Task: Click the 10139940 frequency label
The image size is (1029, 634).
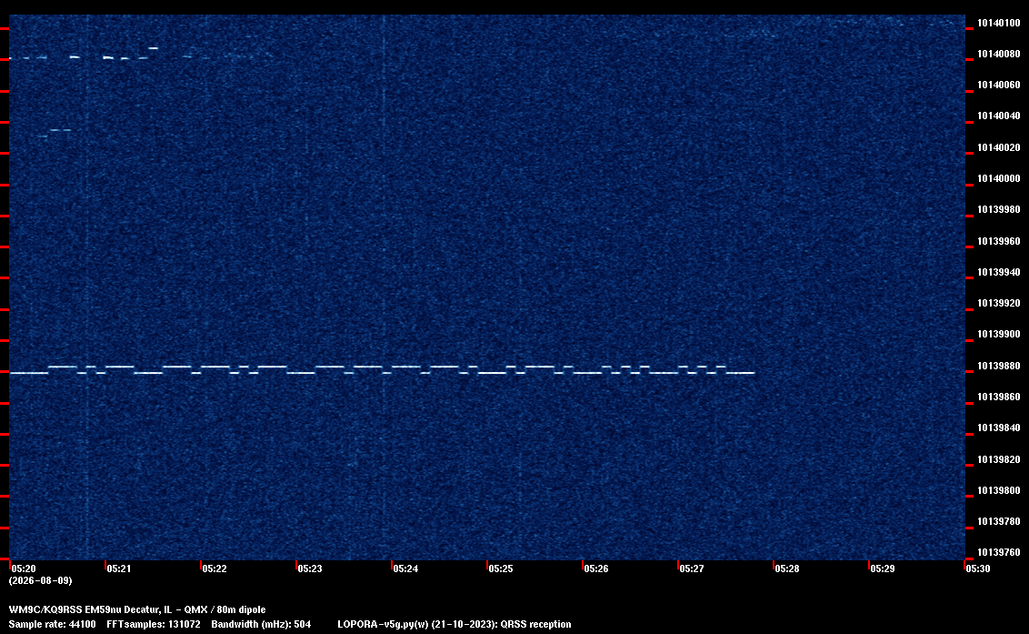Action: click(x=999, y=272)
